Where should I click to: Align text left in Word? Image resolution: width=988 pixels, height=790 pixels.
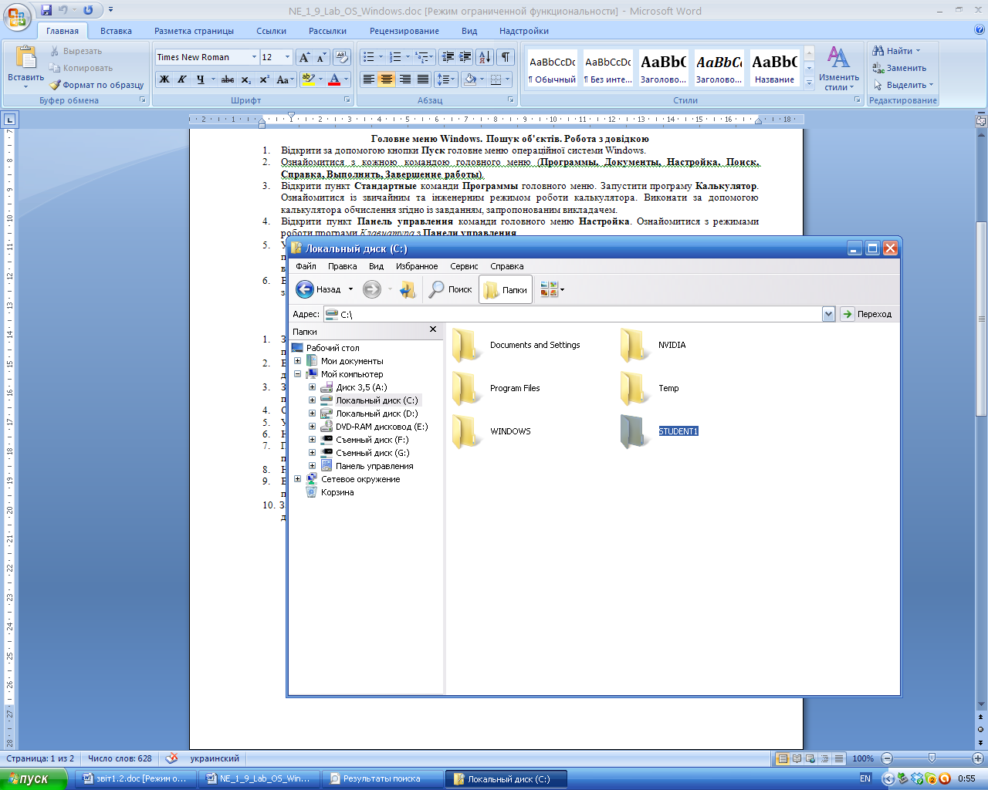[369, 79]
